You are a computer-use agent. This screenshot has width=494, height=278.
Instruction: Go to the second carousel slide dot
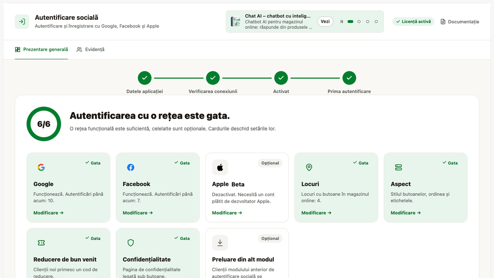tap(359, 22)
